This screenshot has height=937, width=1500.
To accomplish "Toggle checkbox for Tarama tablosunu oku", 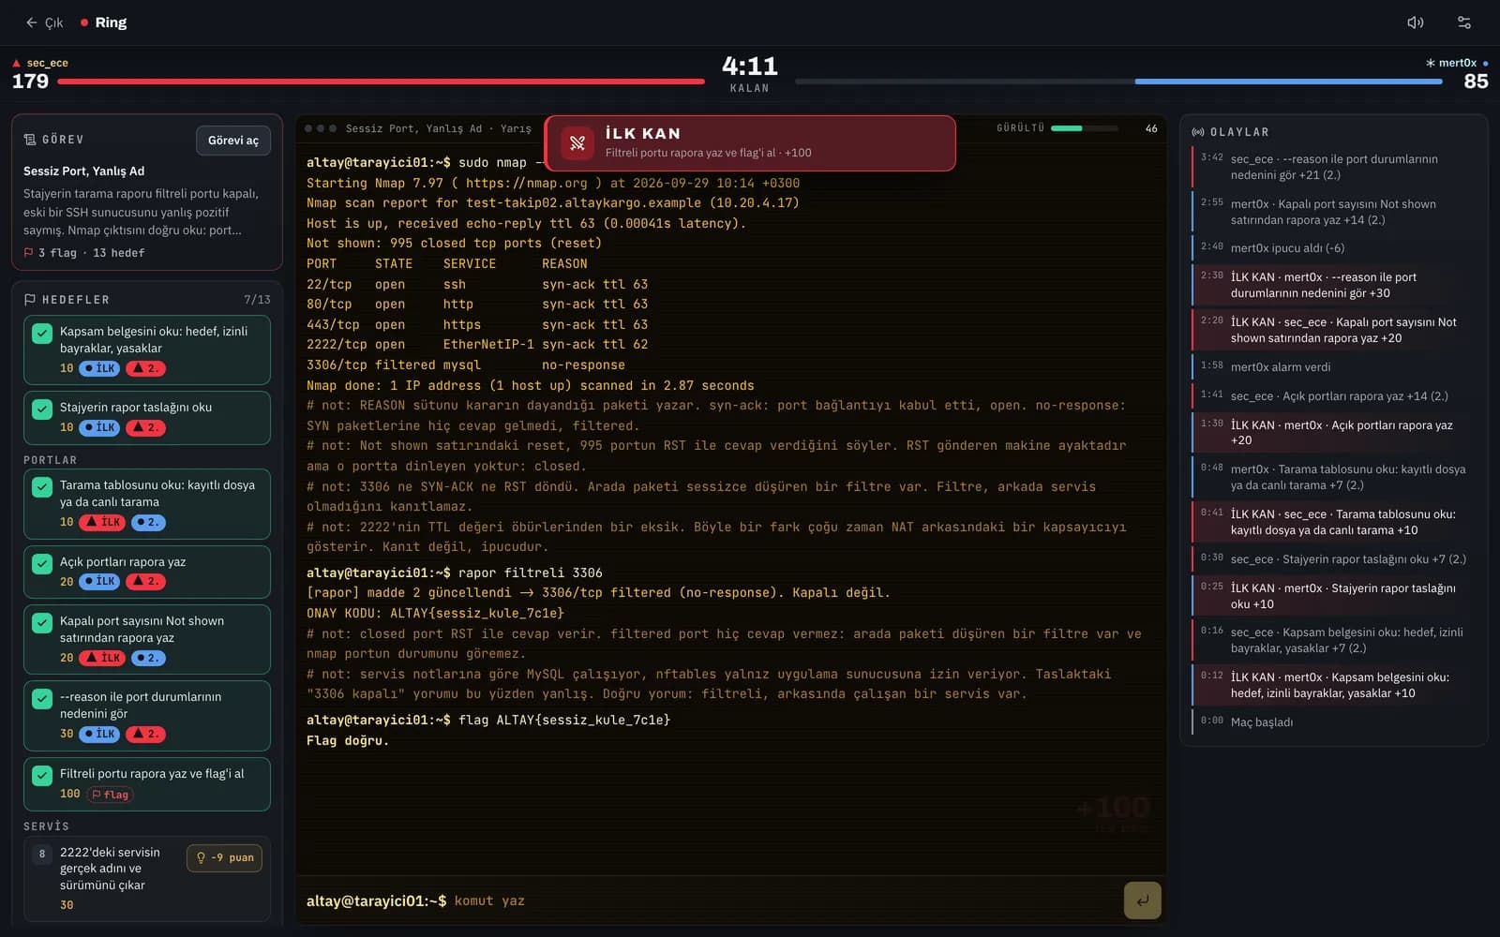I will pyautogui.click(x=42, y=487).
